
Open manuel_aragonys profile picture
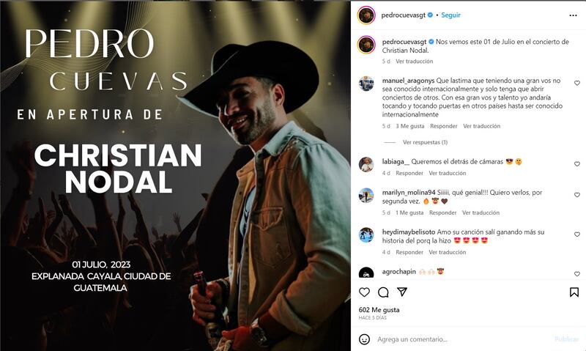tap(366, 84)
